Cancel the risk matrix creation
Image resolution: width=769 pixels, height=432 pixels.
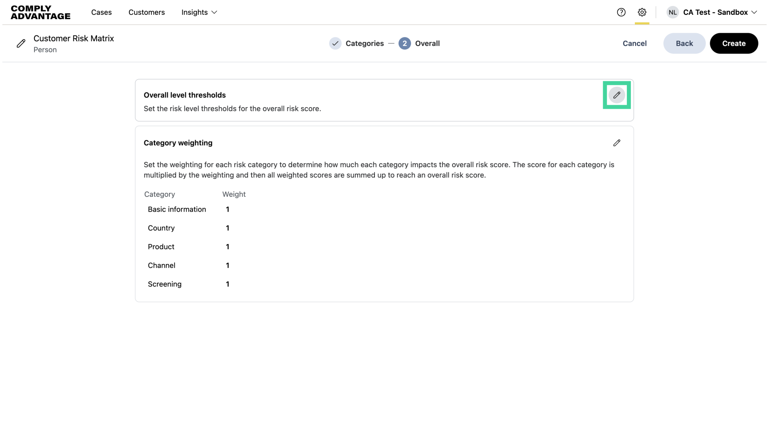[634, 44]
